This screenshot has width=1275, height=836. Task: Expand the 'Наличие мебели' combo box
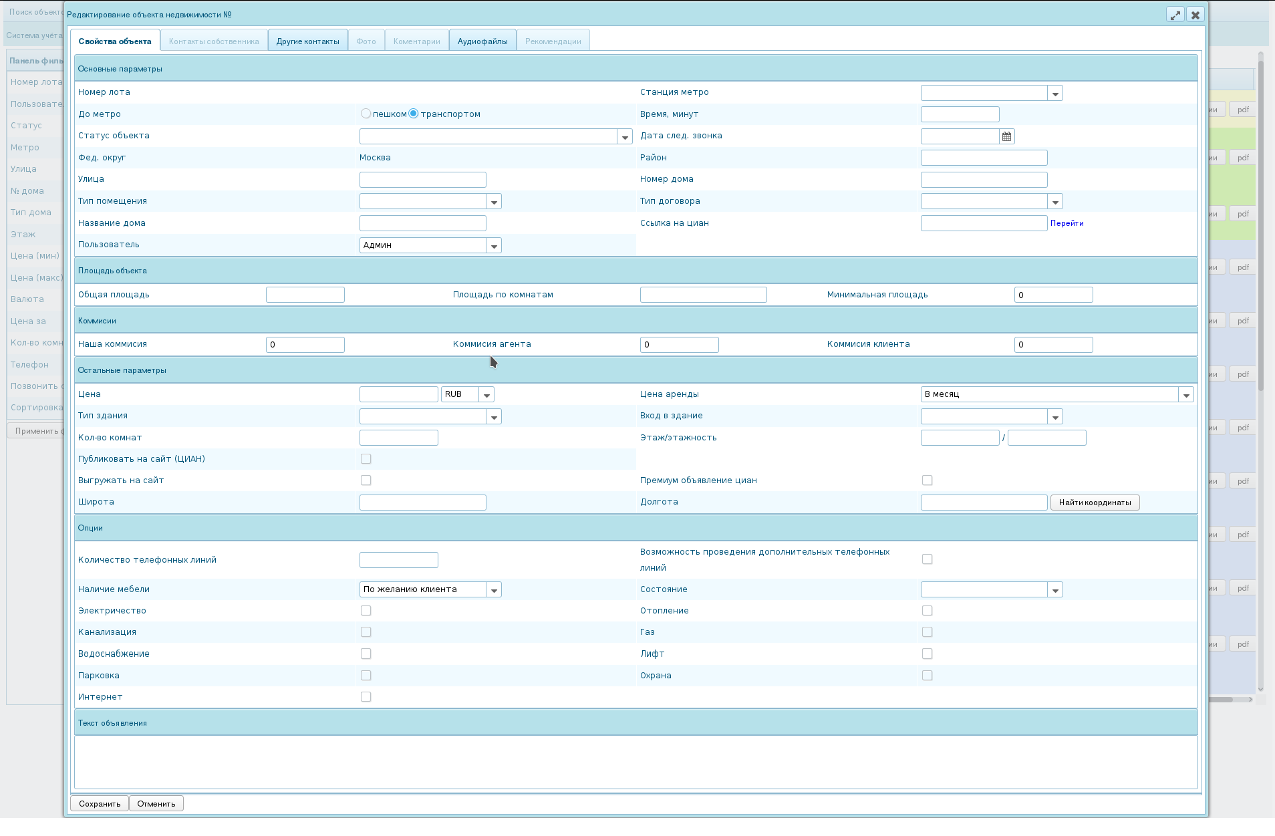point(494,590)
